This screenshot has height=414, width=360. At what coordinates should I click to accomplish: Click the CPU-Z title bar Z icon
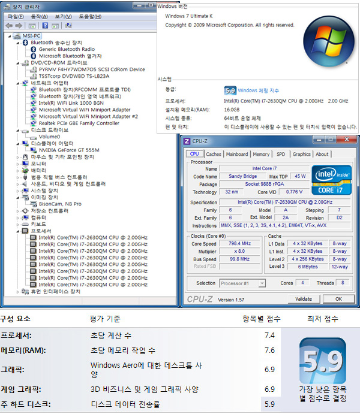pyautogui.click(x=187, y=141)
